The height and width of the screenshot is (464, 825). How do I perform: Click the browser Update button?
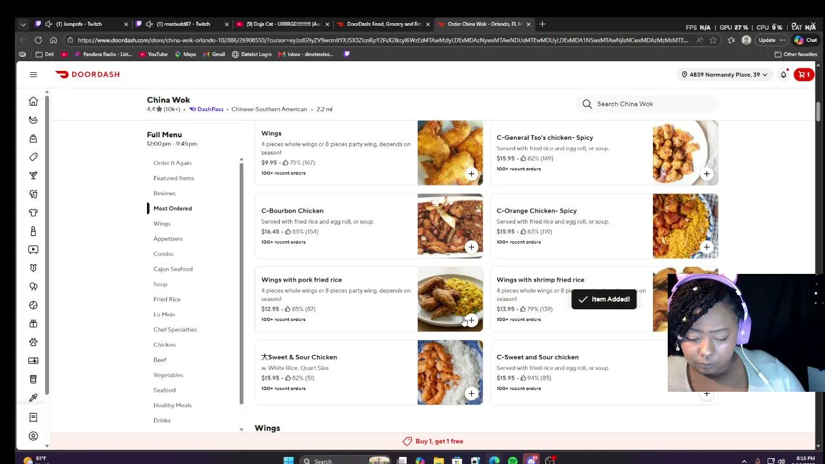772,40
